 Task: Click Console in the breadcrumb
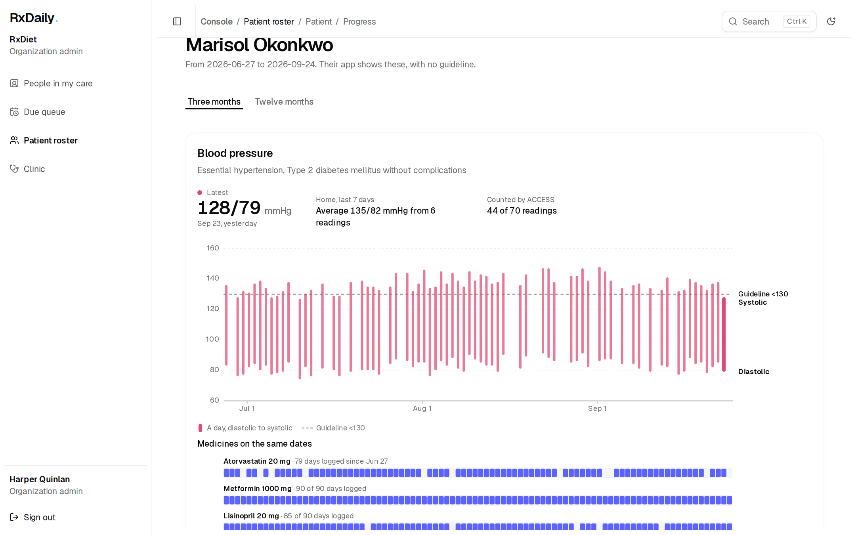[x=216, y=21]
